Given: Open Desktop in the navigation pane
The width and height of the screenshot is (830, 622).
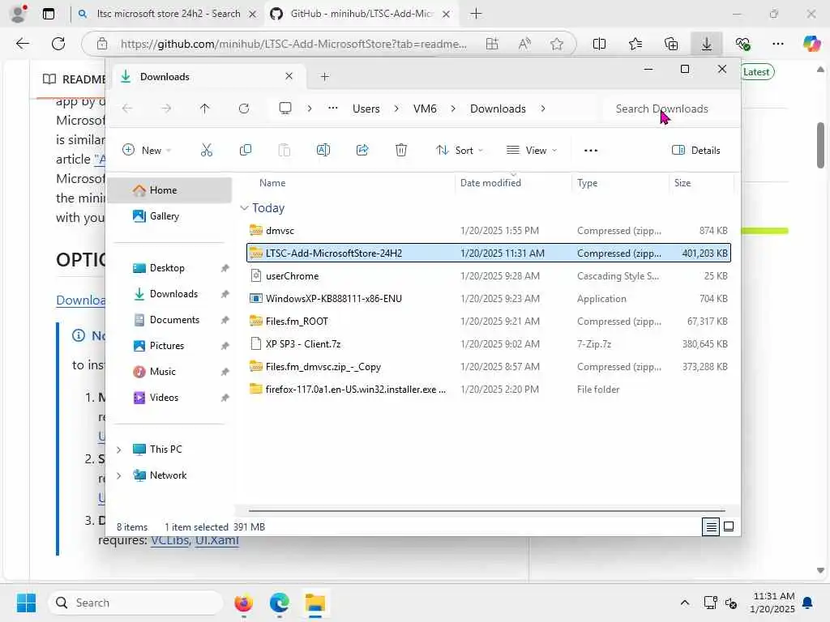Looking at the screenshot, I should tap(170, 268).
